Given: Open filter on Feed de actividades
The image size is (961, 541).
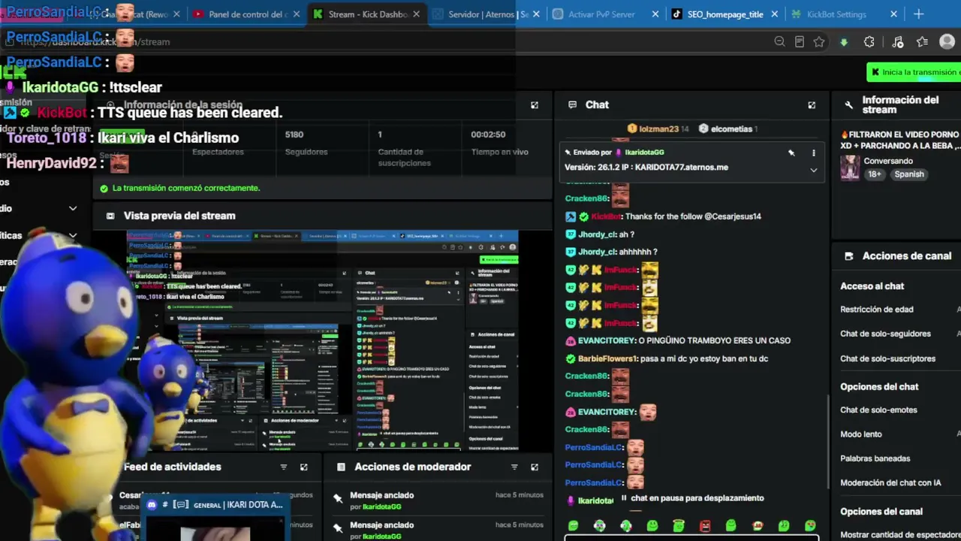Looking at the screenshot, I should [x=284, y=467].
